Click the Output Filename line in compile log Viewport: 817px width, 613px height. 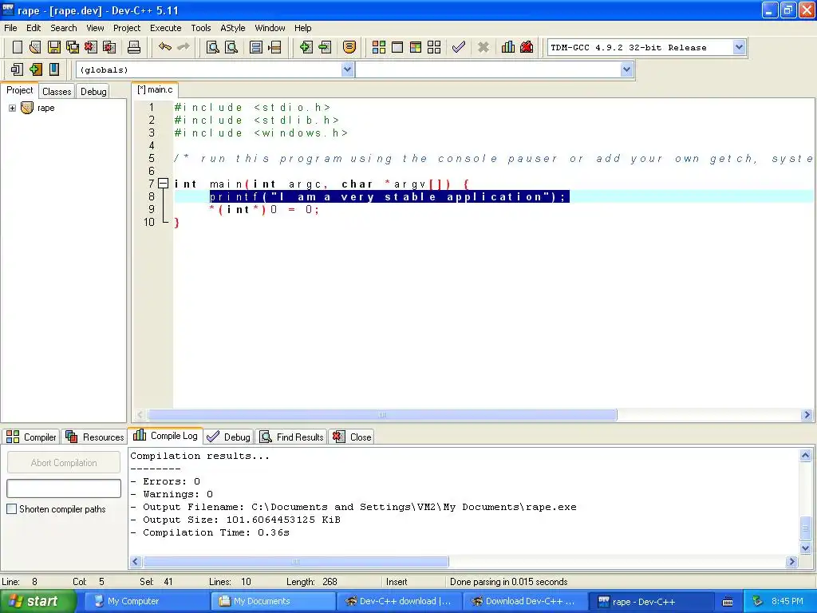click(x=353, y=507)
